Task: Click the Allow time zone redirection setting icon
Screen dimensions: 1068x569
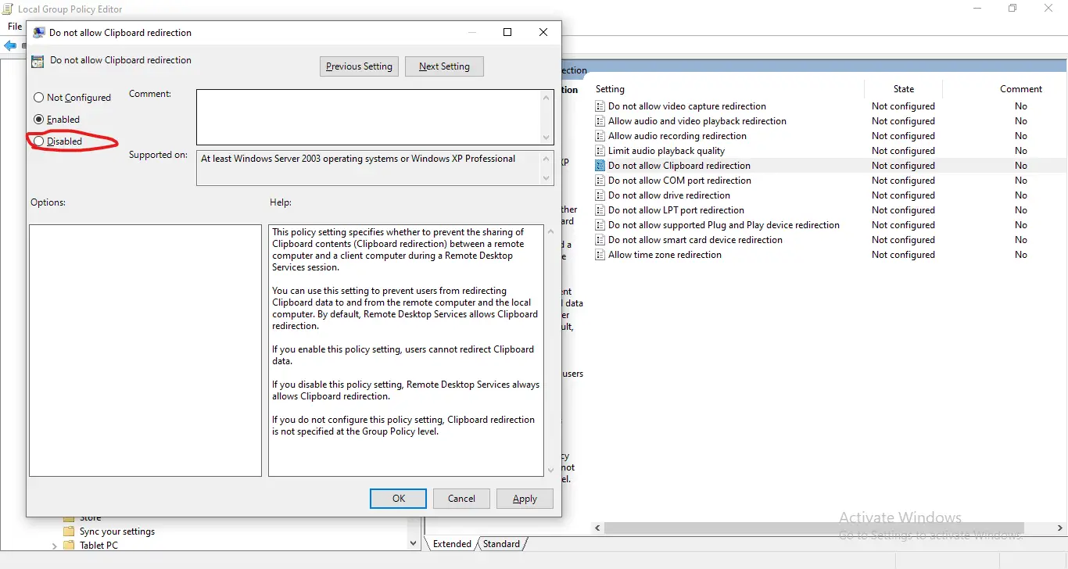Action: [x=600, y=254]
